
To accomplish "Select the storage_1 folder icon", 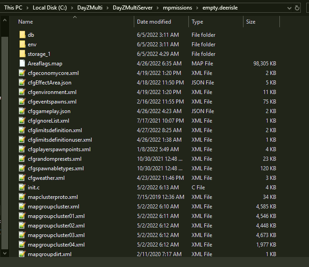I will (22, 54).
